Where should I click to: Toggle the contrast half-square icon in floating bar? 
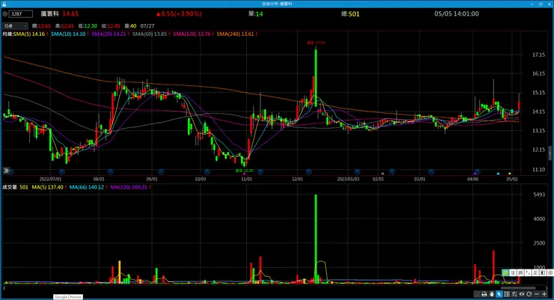543,273
